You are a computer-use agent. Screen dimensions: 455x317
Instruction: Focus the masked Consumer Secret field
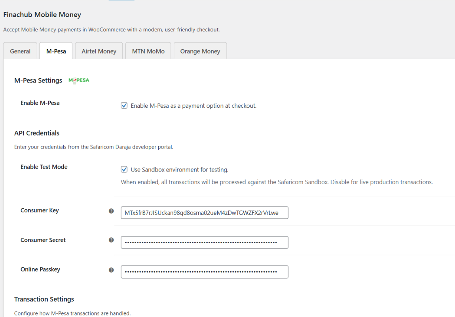[204, 242]
